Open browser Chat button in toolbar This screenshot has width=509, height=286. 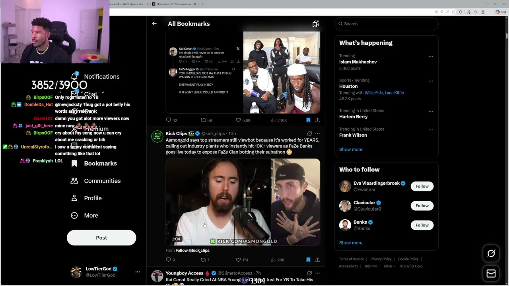coord(501,12)
